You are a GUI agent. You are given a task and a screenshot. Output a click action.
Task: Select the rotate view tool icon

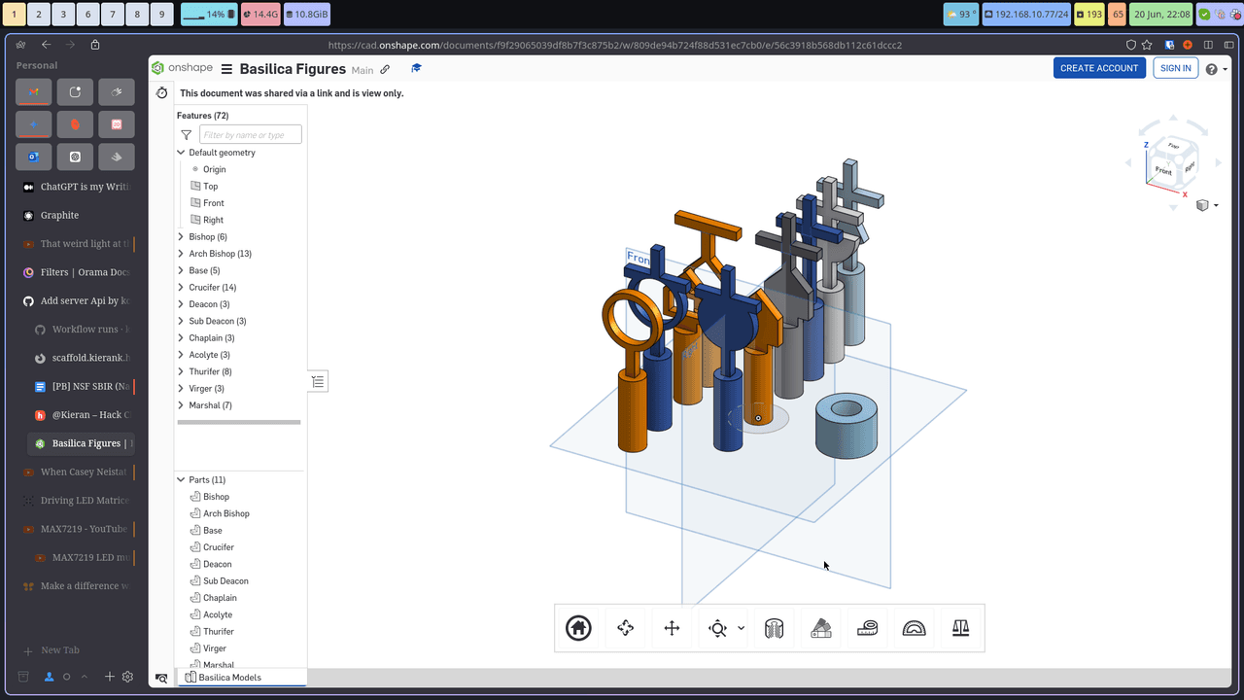point(625,628)
